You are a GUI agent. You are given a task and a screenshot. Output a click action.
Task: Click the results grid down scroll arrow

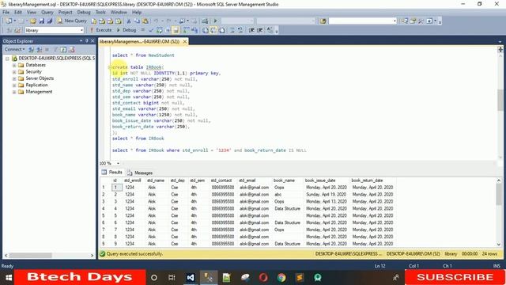coord(499,245)
